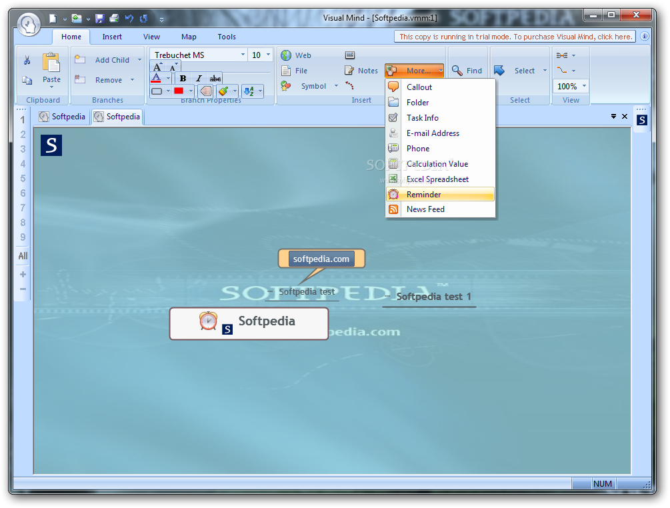Click the Web button in Insert group
This screenshot has width=670, height=508.
(x=296, y=55)
